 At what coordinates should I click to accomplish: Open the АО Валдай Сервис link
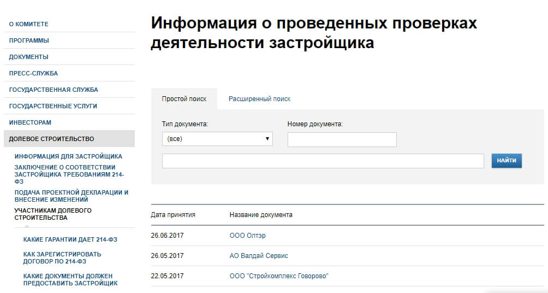pos(259,256)
